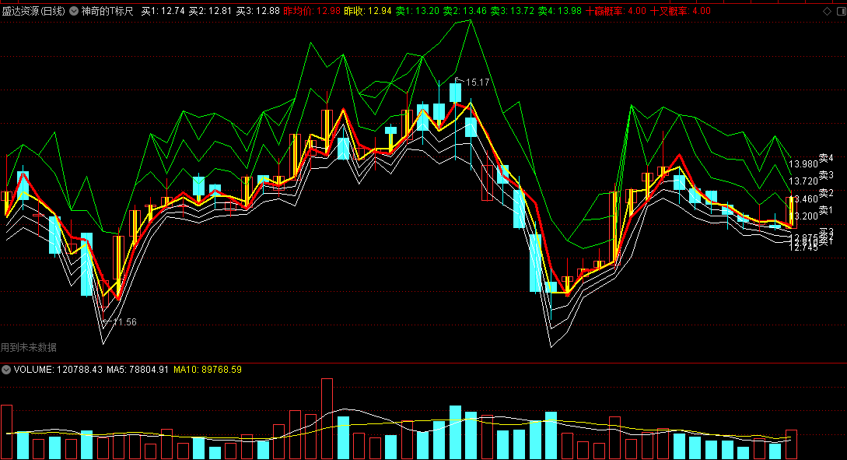Click the MA5: 78804.91 label

click(138, 370)
